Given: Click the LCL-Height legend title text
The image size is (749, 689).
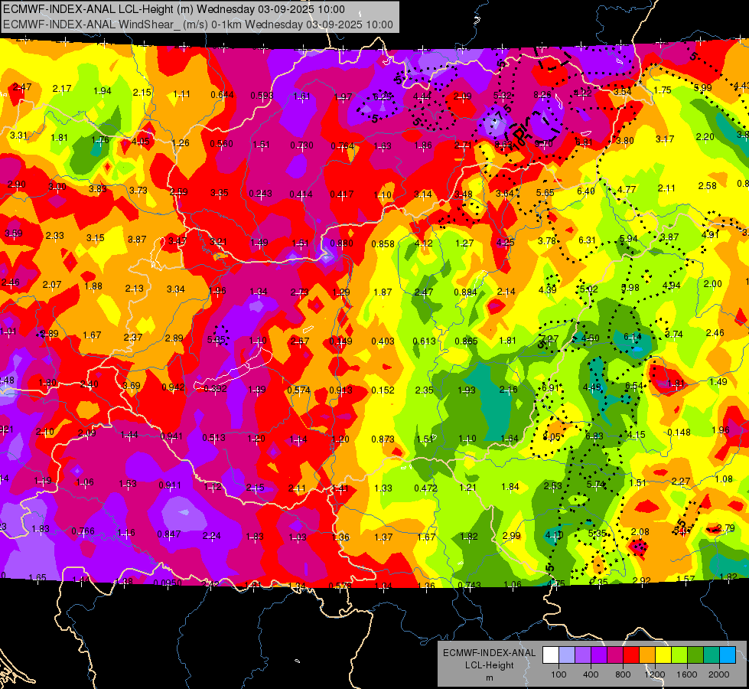Looking at the screenshot, I should pyautogui.click(x=489, y=665).
